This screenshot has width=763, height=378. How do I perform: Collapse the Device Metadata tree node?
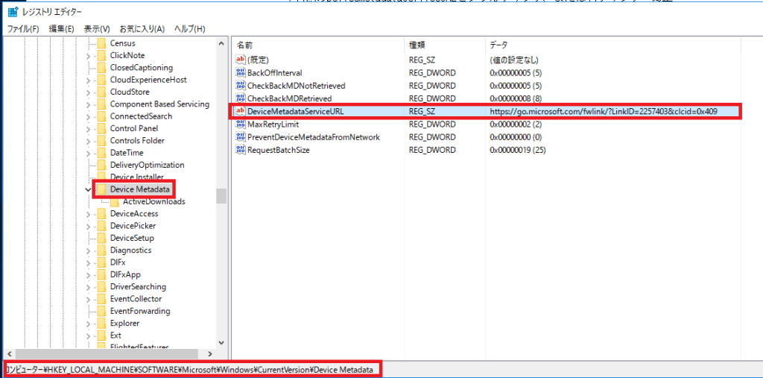[x=89, y=189]
